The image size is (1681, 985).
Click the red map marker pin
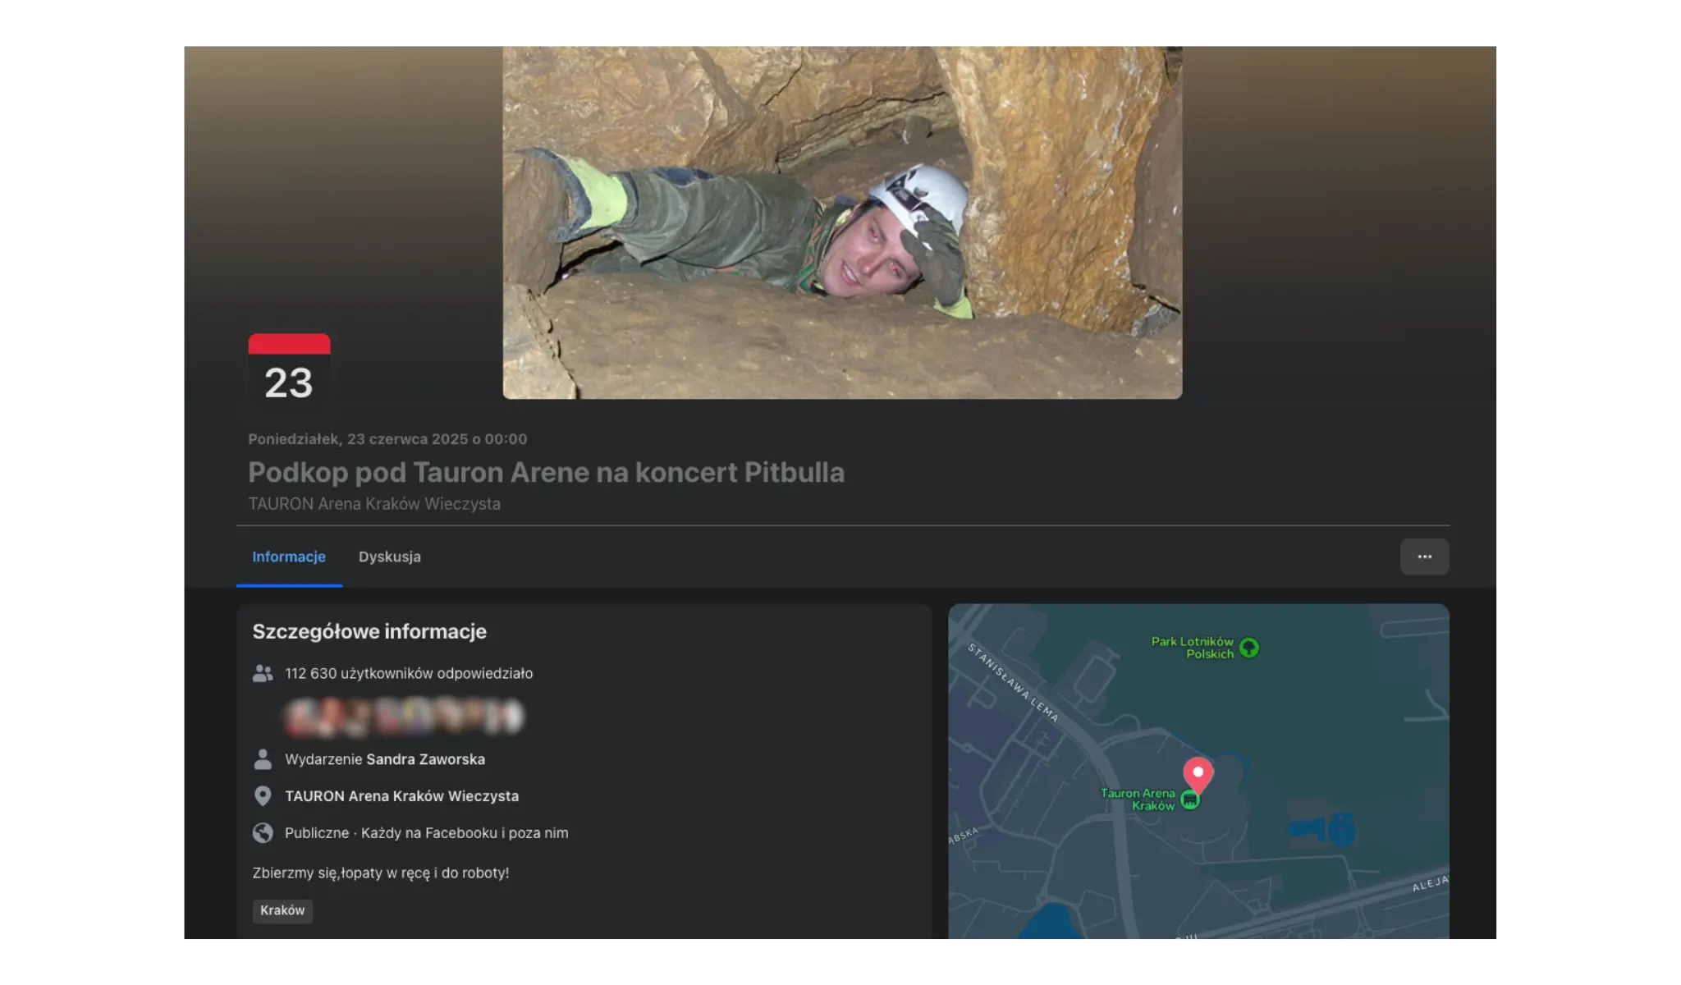click(1198, 774)
